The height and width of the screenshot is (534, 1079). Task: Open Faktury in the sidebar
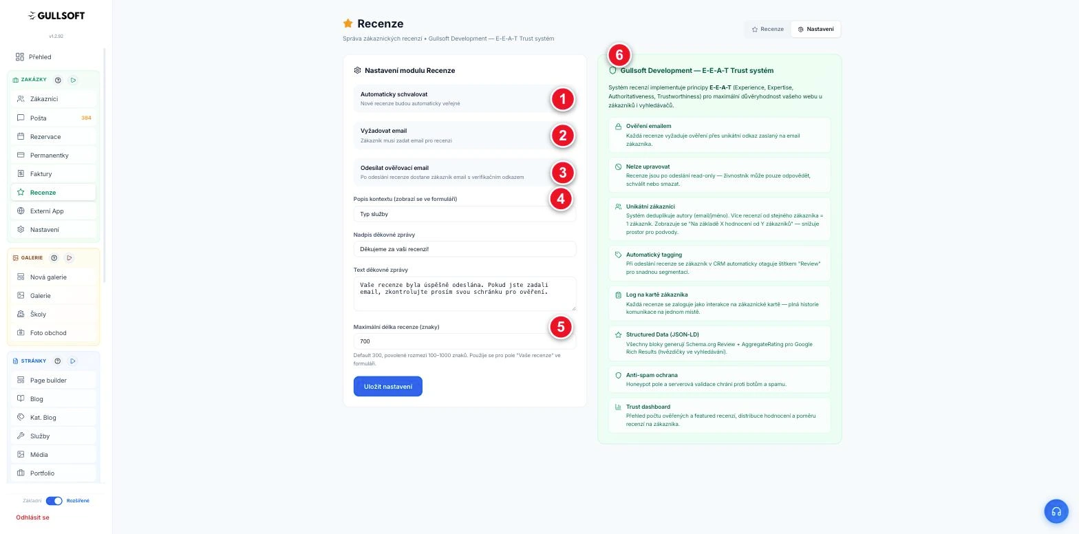click(x=54, y=173)
